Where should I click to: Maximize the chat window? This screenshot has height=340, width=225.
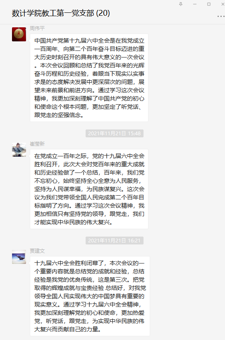point(209,4)
